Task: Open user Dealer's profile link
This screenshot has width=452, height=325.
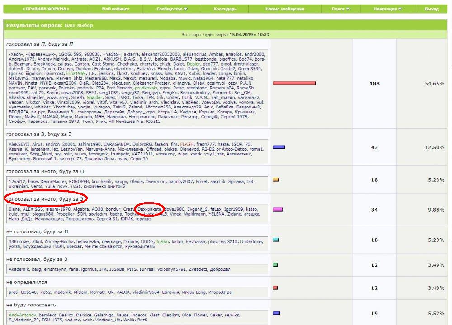Action: point(193,64)
